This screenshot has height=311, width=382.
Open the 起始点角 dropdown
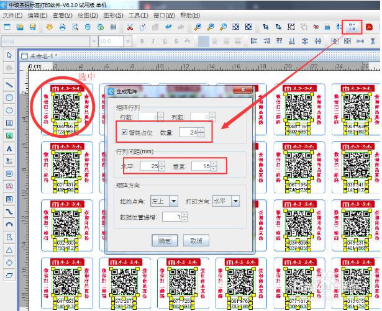coord(174,201)
